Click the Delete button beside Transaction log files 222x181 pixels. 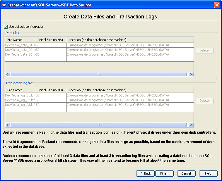pyautogui.click(x=204, y=101)
